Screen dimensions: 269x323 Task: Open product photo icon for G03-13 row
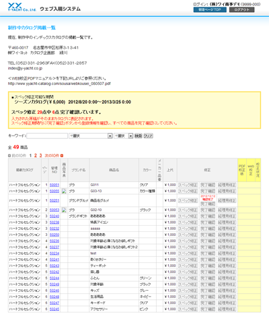tap(64, 192)
